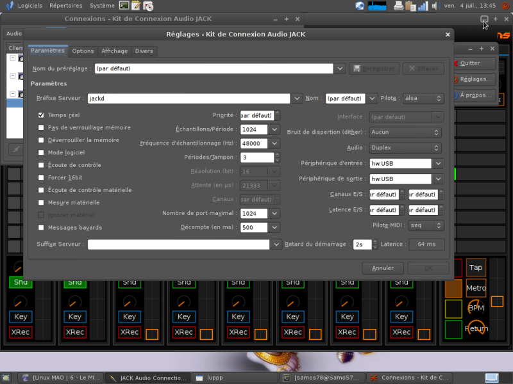This screenshot has height=384, width=513.
Task: Open the Logiciels menu
Action: click(30, 6)
